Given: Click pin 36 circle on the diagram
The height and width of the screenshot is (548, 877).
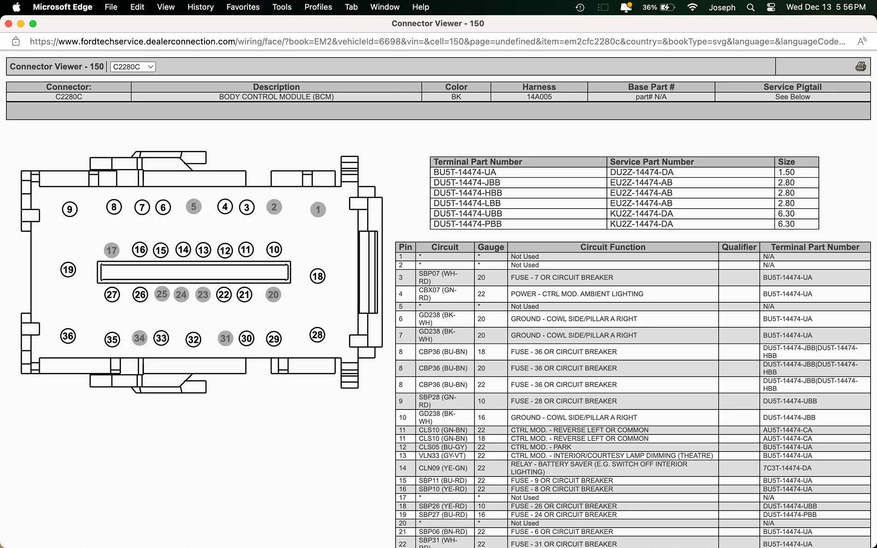Looking at the screenshot, I should click(68, 336).
